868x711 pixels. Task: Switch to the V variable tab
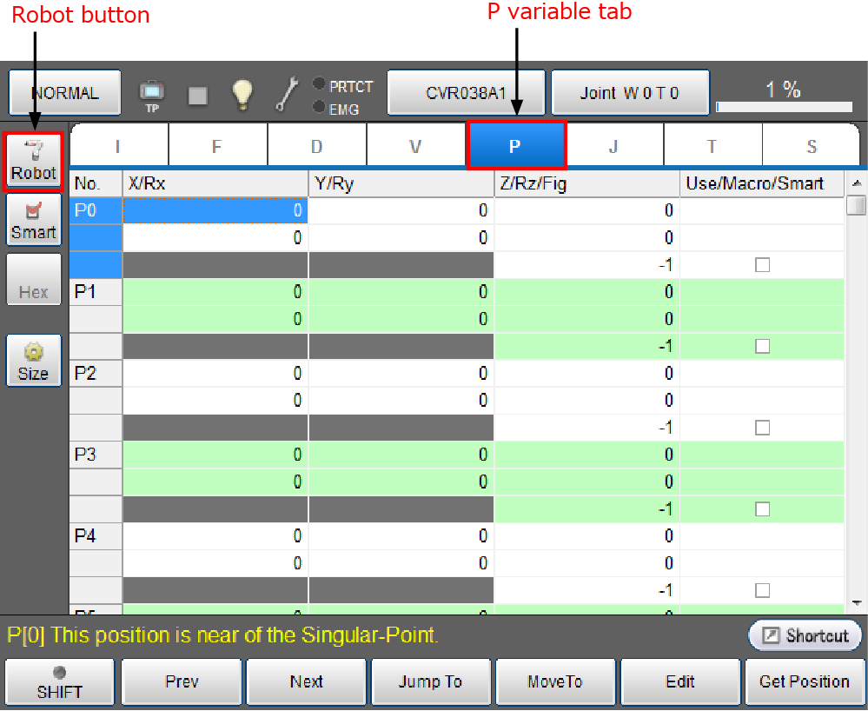point(416,146)
